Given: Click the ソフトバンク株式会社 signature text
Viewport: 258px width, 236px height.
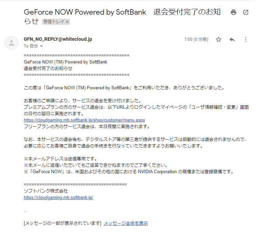Looking at the screenshot, I should 46,191.
